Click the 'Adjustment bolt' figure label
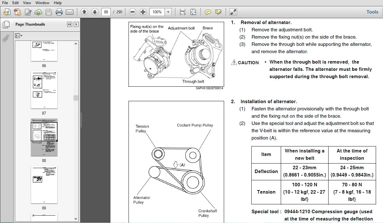 click(181, 28)
